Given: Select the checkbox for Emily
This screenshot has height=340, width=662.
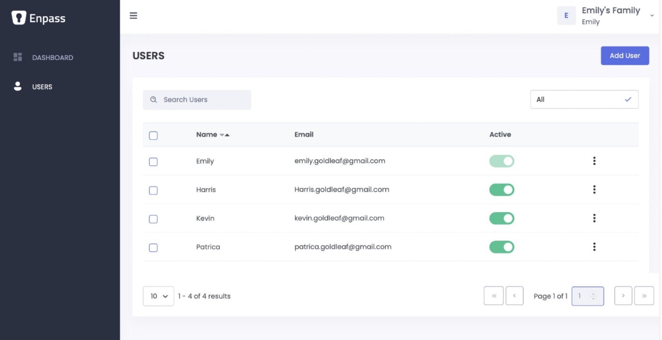Looking at the screenshot, I should pos(153,162).
